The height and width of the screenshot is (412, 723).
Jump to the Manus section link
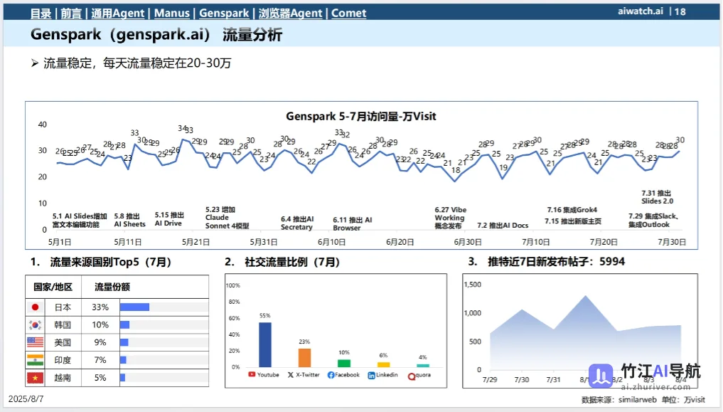click(x=171, y=14)
